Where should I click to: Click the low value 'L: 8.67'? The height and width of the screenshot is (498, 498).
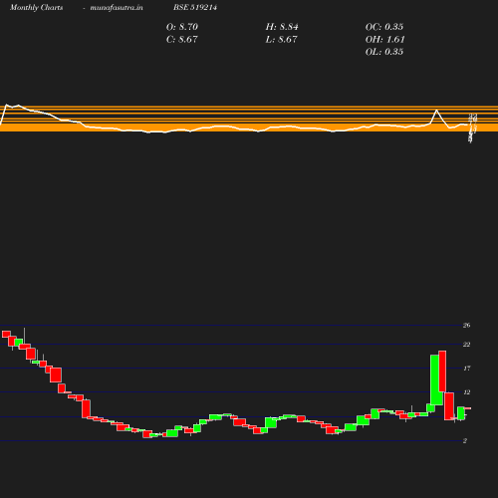(x=281, y=39)
